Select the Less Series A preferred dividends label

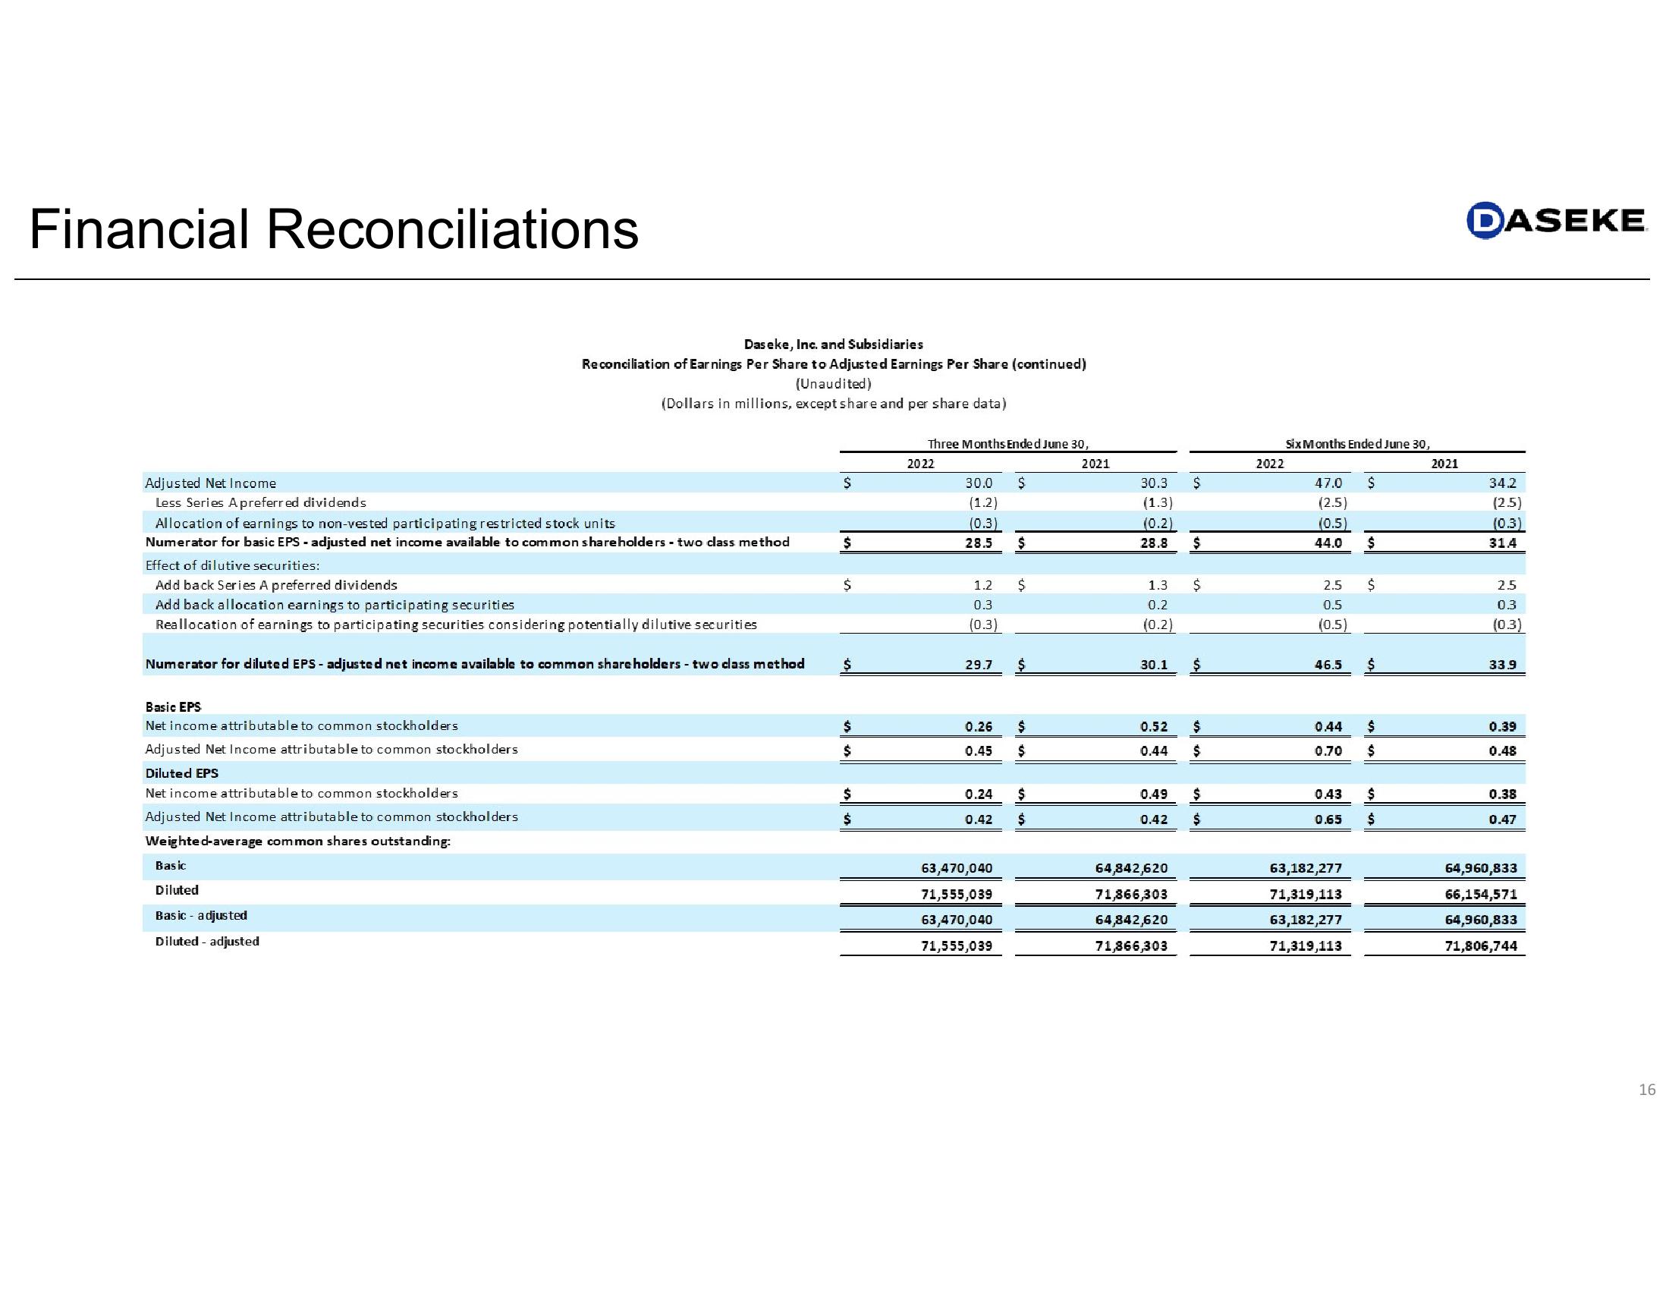tap(260, 503)
